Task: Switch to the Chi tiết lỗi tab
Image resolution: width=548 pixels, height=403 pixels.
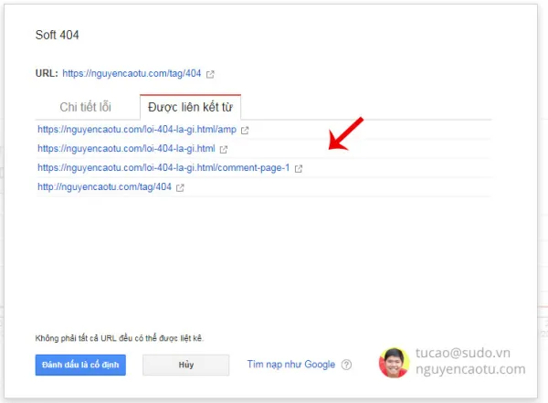Action: tap(85, 107)
